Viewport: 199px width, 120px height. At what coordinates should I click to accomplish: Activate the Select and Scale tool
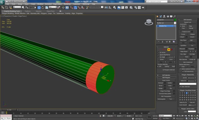(x=47, y=8)
